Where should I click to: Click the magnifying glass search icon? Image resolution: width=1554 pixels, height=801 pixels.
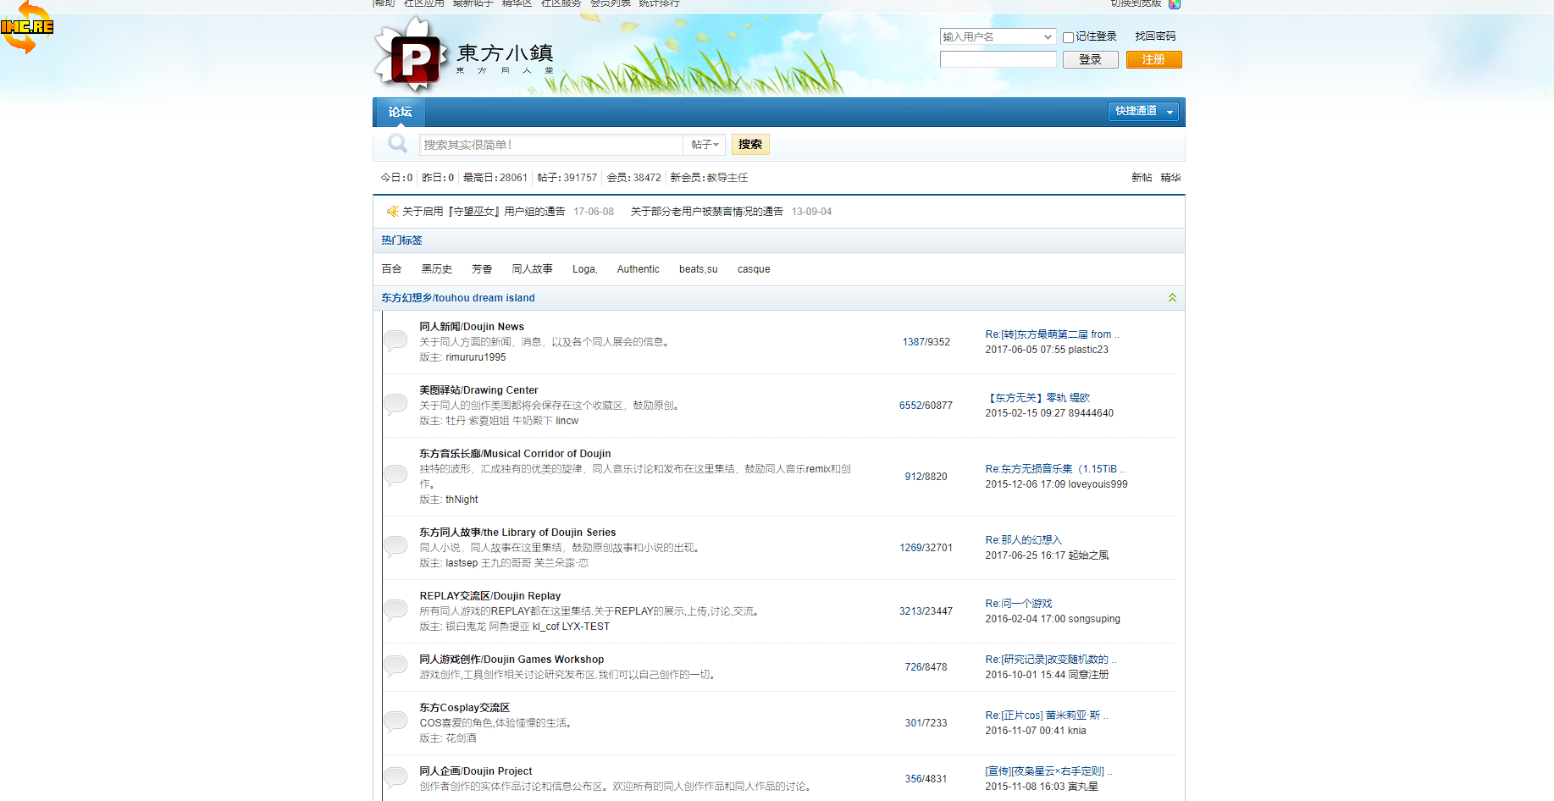[397, 144]
